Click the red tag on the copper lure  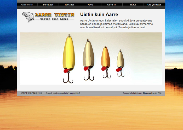(104, 69)
